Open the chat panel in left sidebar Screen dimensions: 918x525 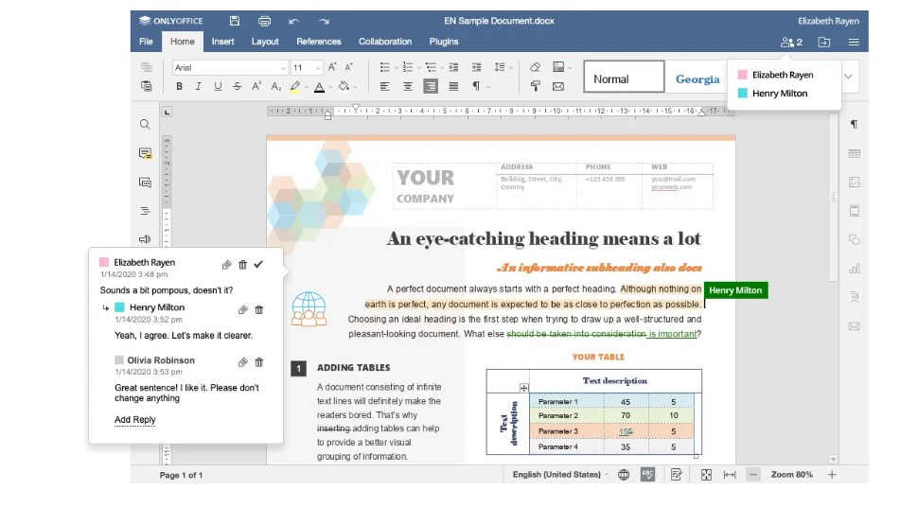tap(145, 182)
